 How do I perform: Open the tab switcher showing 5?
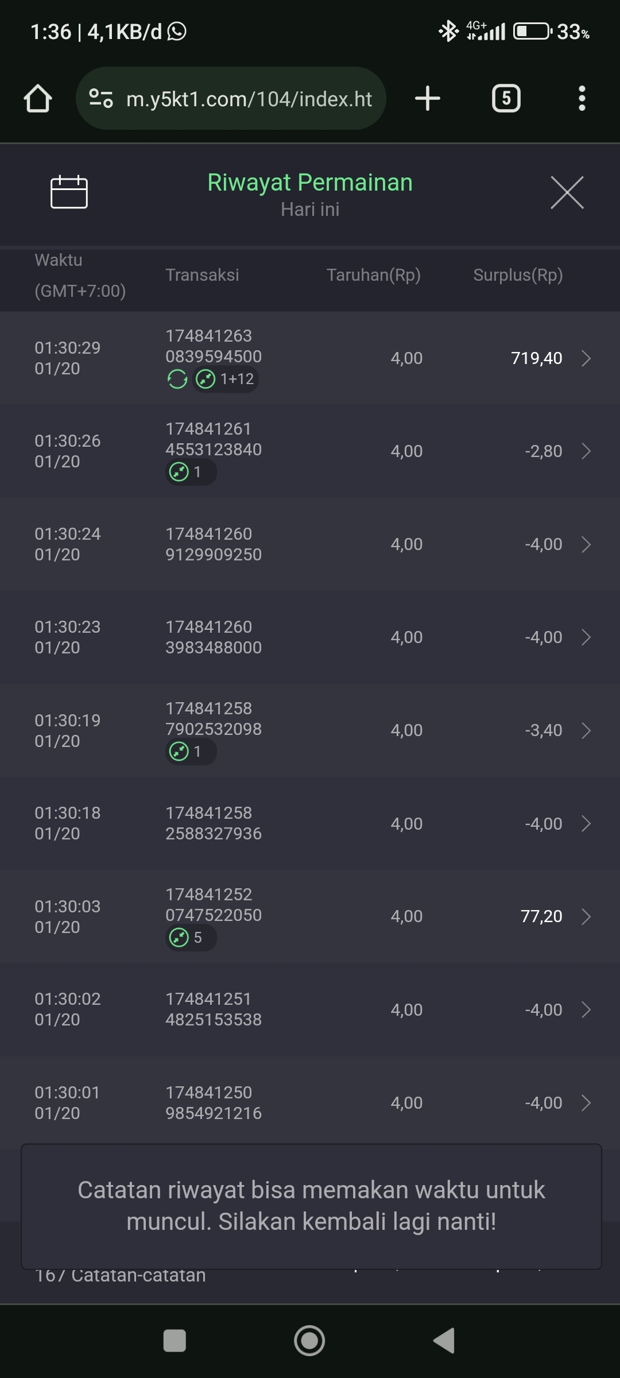pyautogui.click(x=506, y=98)
